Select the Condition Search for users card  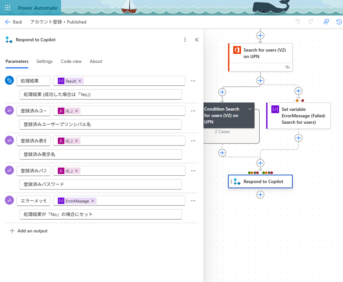[x=229, y=115]
